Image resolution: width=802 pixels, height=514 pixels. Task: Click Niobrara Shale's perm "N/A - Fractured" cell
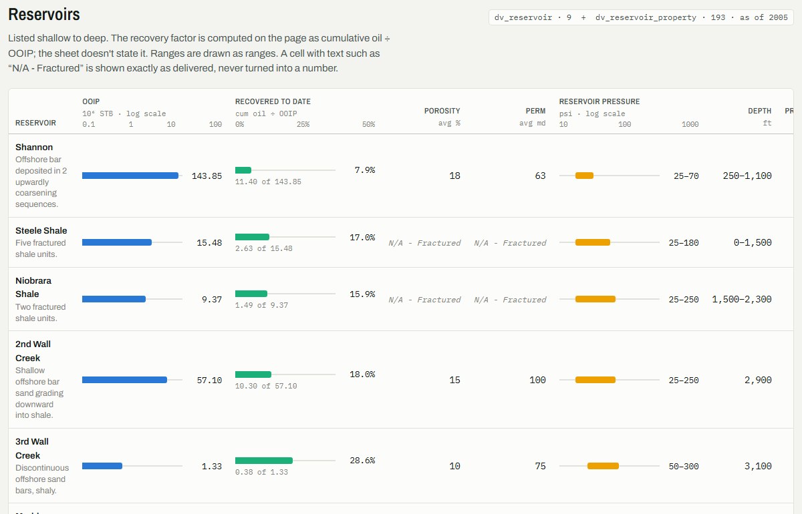(510, 300)
